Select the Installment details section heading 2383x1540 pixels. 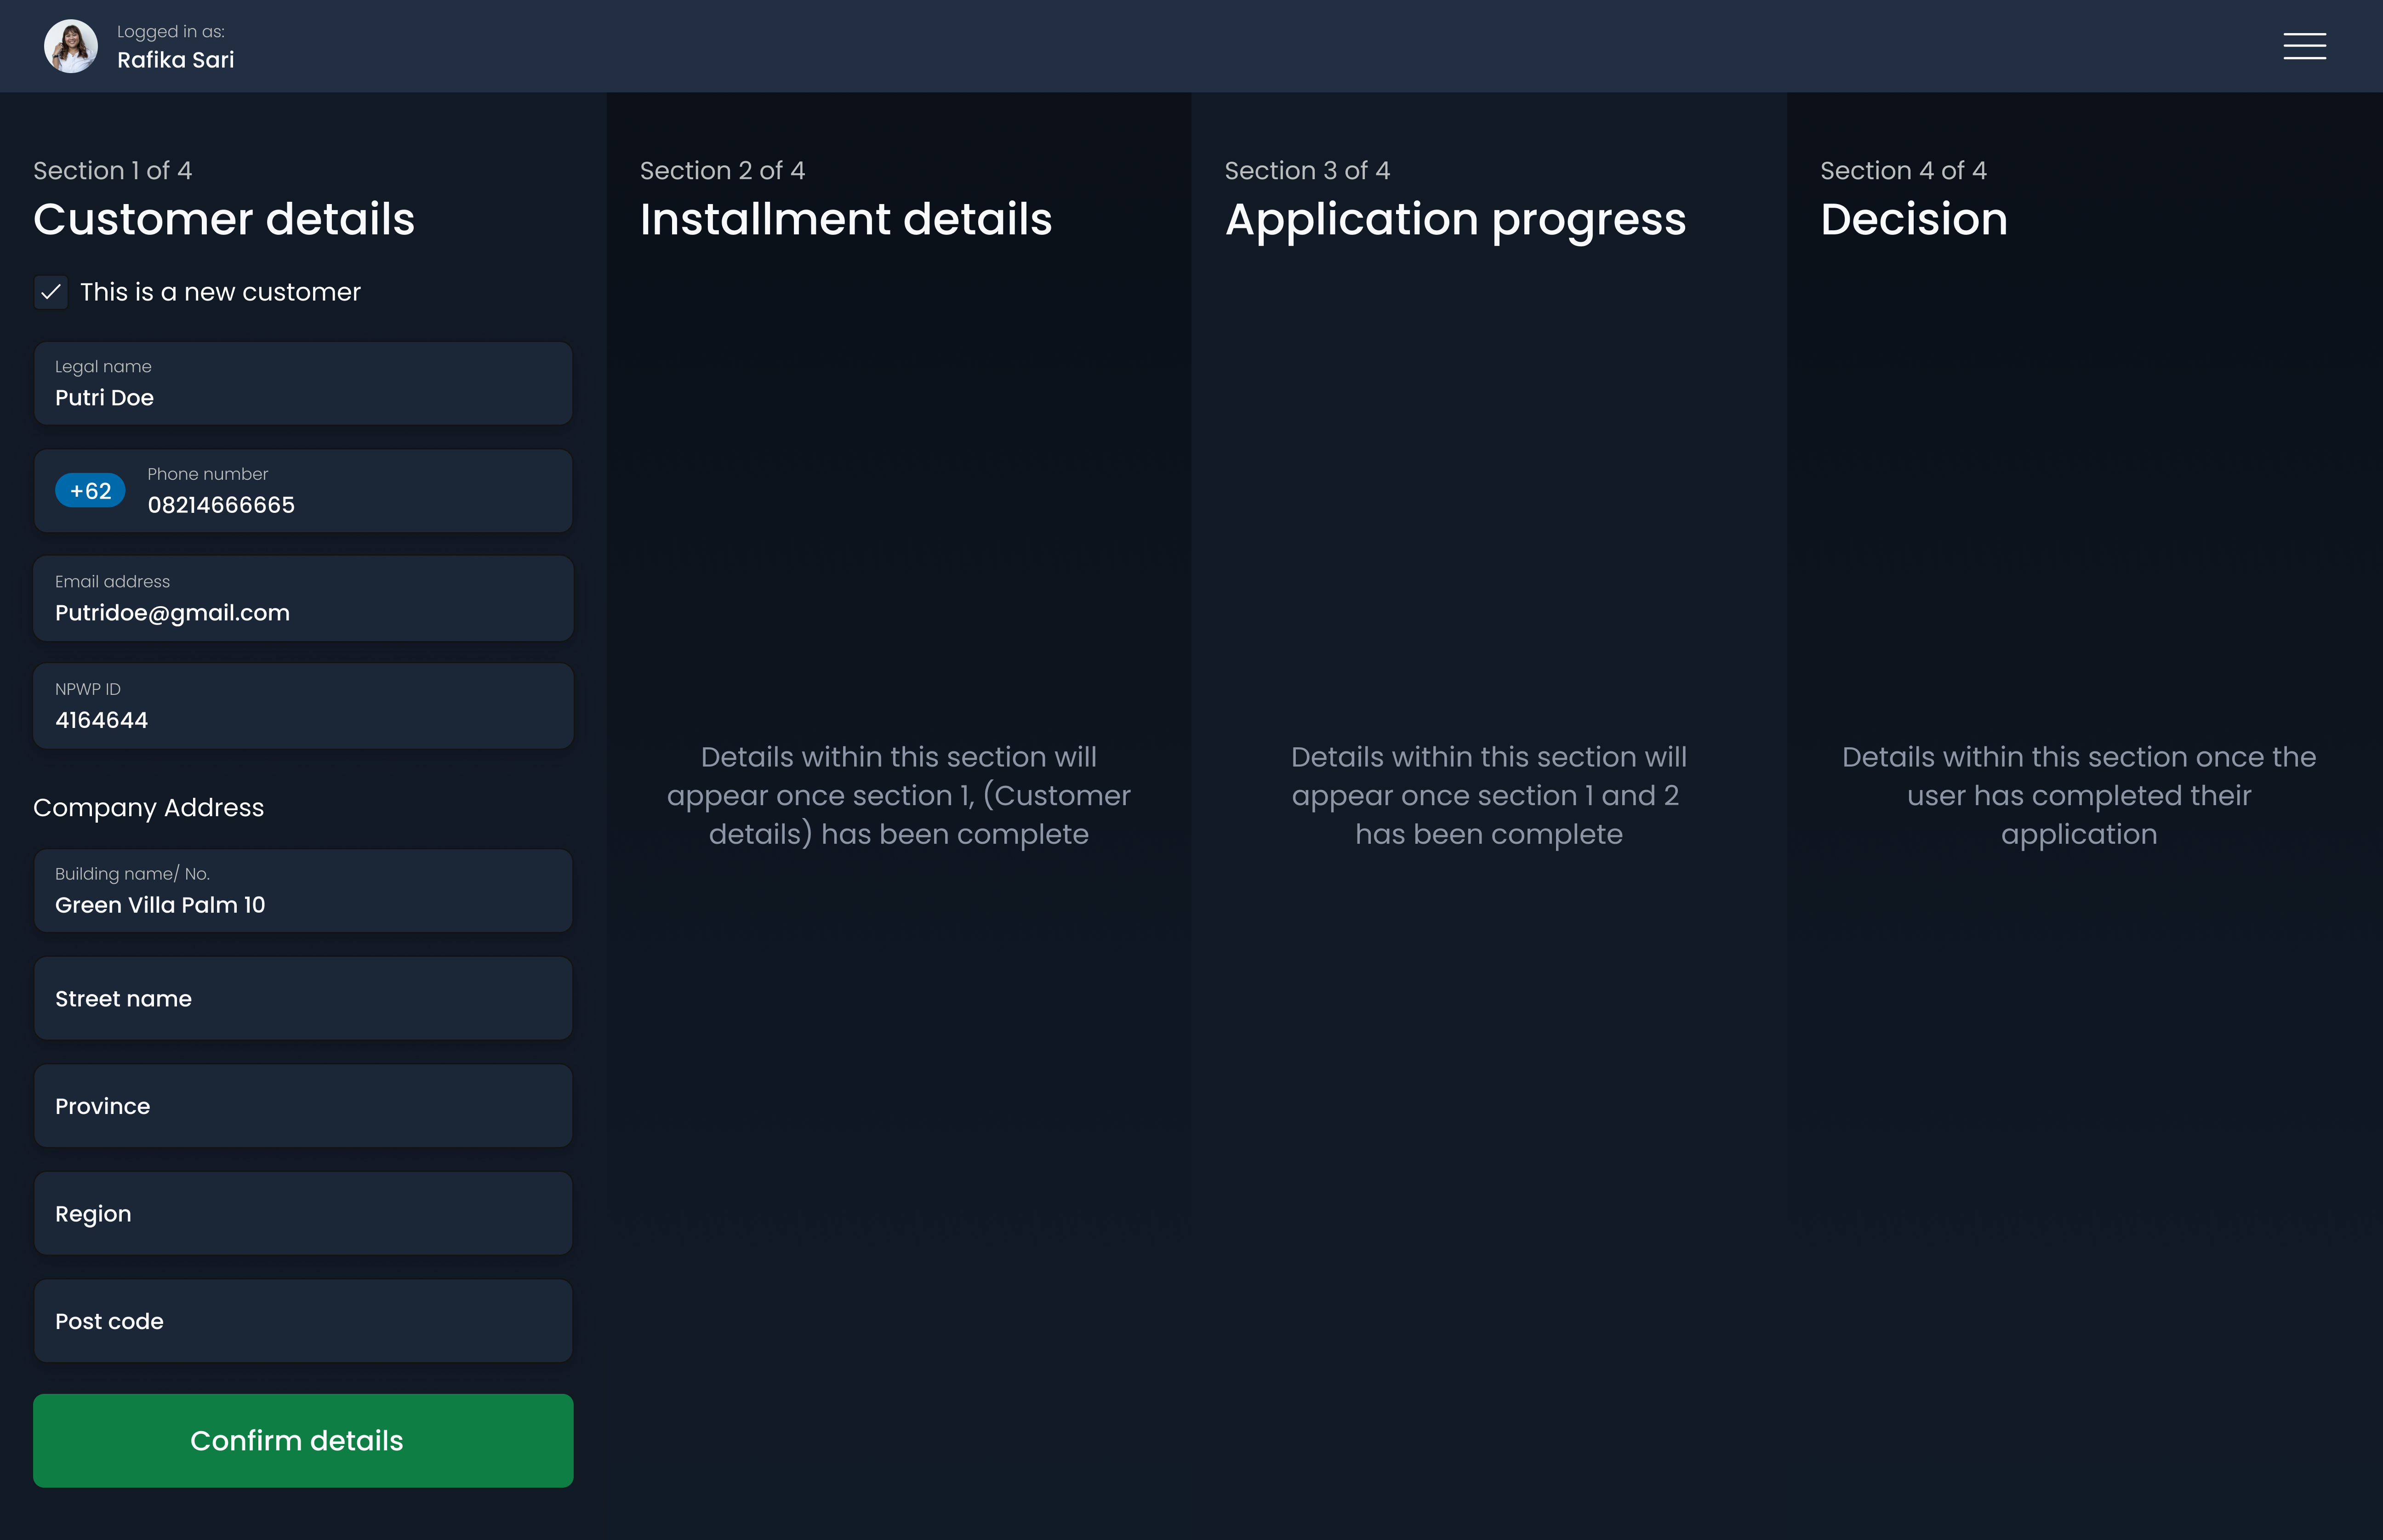coord(845,219)
